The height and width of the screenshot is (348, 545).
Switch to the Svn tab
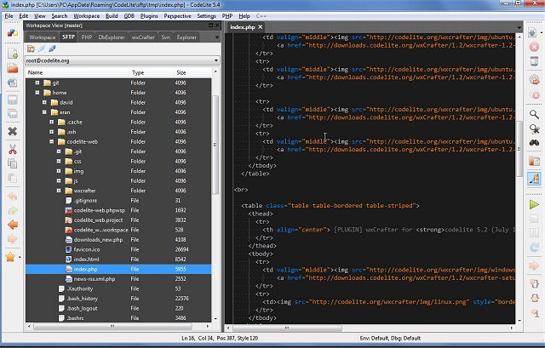pyautogui.click(x=165, y=37)
